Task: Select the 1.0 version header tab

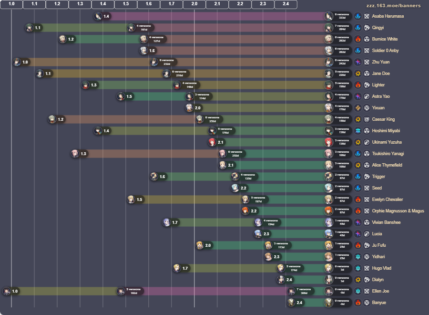Action: [x=11, y=4]
